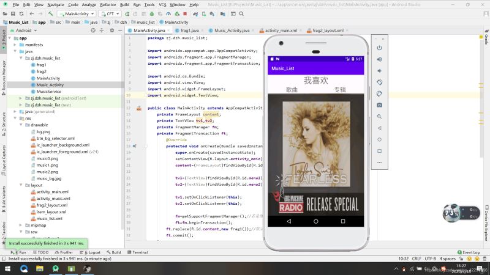490x275 pixels.
Task: Open the Logcat tool window
Action: click(91, 252)
